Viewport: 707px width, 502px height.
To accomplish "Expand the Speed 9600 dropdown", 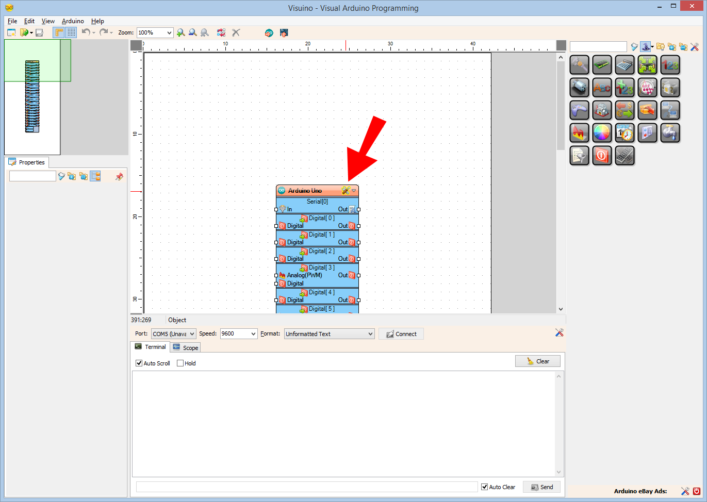I will point(238,333).
